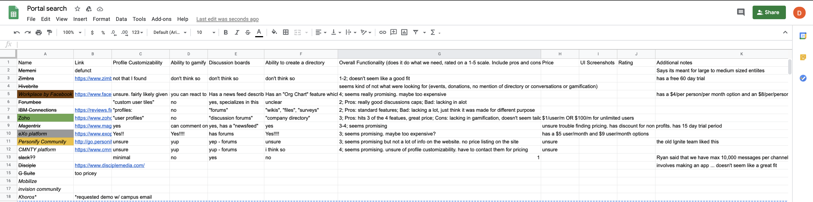Viewport: 813px width, 202px height.
Task: Open the Functions sigma menu
Action: [436, 32]
